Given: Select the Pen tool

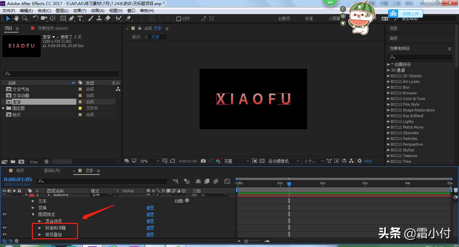Looking at the screenshot, I should [x=71, y=18].
